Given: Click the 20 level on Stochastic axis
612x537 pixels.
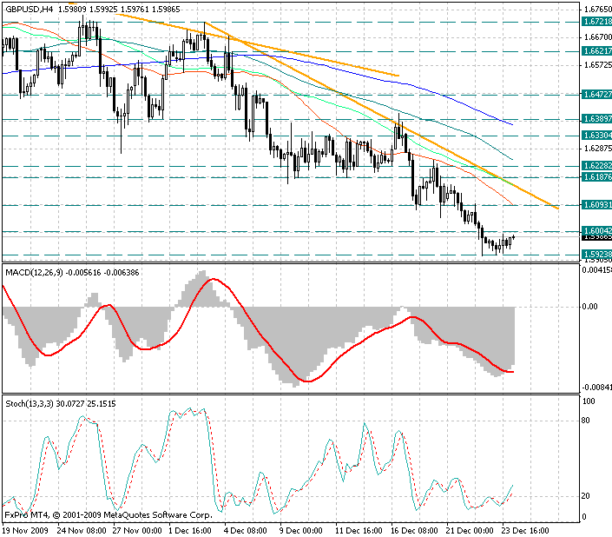Looking at the screenshot, I should [585, 496].
